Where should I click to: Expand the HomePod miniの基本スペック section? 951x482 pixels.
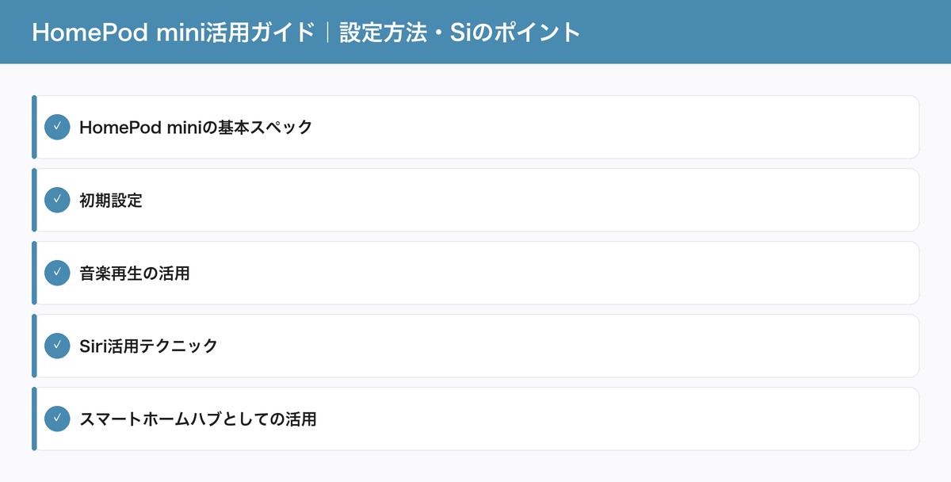pyautogui.click(x=196, y=128)
